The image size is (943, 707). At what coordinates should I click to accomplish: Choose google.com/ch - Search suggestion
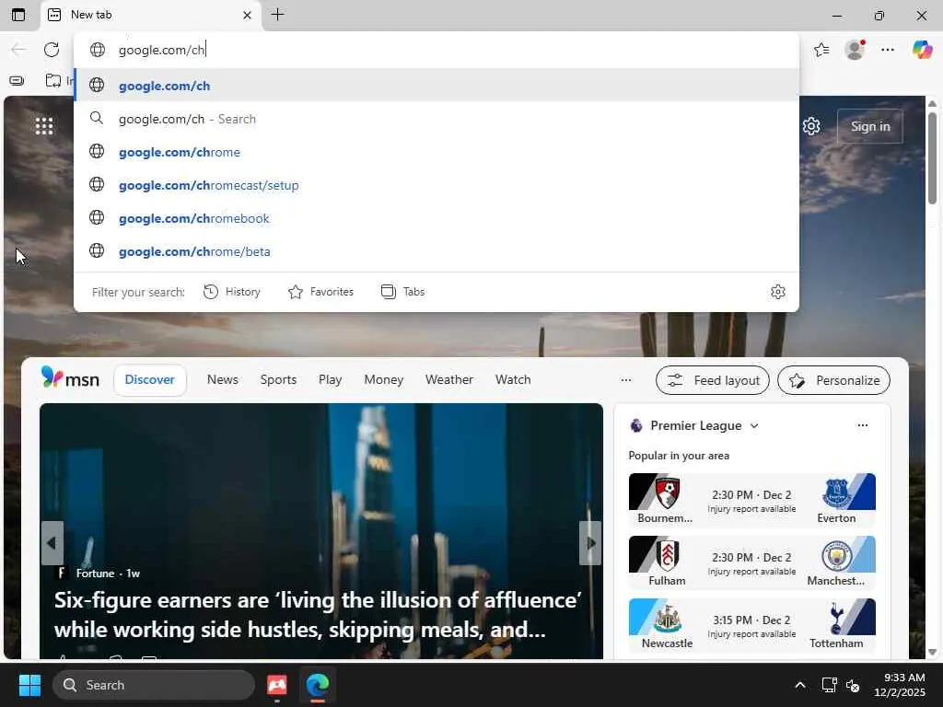437,119
